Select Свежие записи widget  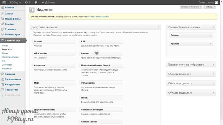[x=101, y=122]
